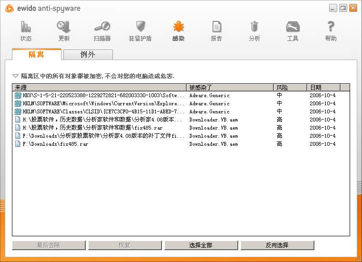Click date 2006-10-4 in the HKU row

point(322,95)
